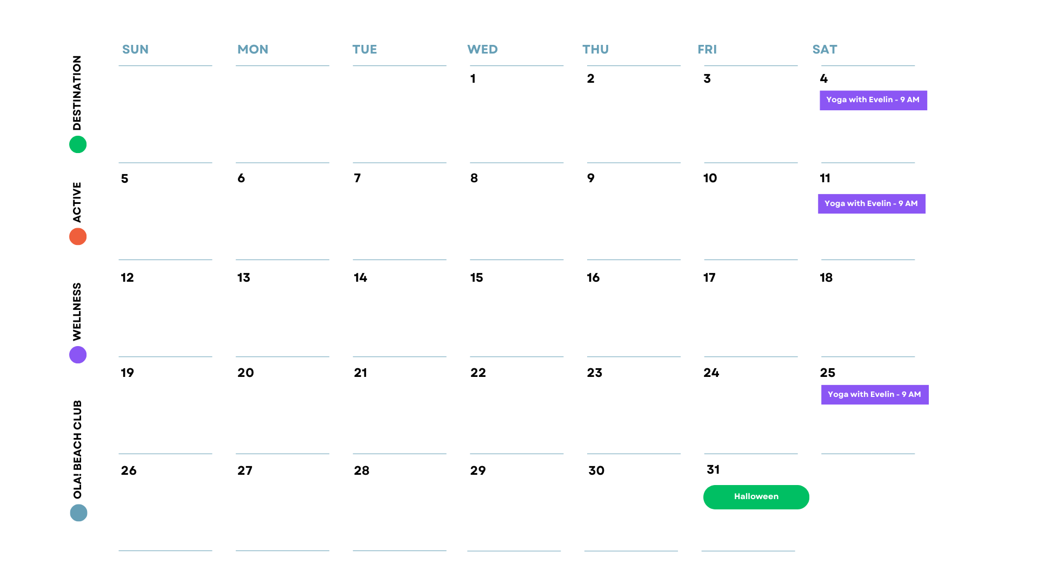Open Yoga with Evelin on the 11th
The height and width of the screenshot is (584, 1038).
tap(871, 204)
